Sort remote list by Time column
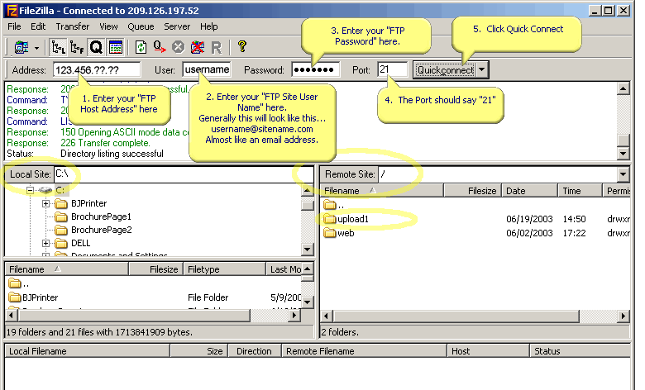The height and width of the screenshot is (390, 645). [x=580, y=191]
